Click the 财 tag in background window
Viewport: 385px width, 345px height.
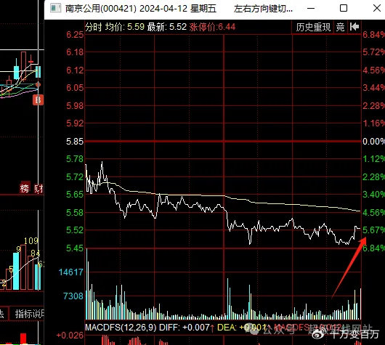[x=38, y=188]
